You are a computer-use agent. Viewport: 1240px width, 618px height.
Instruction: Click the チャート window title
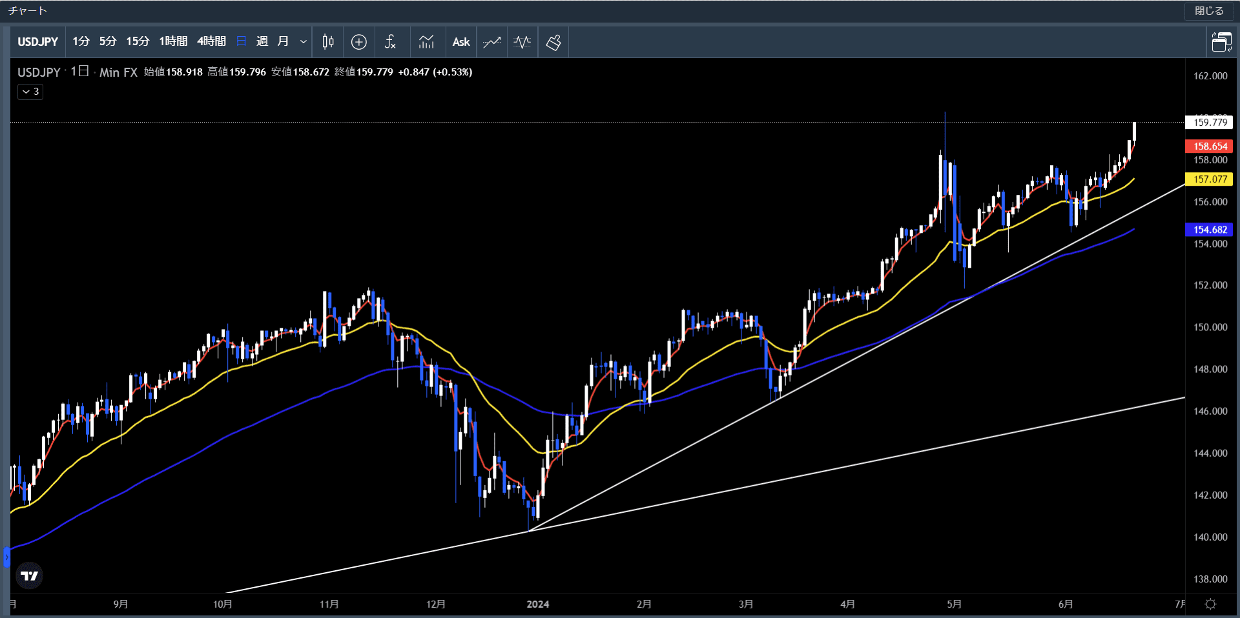28,11
